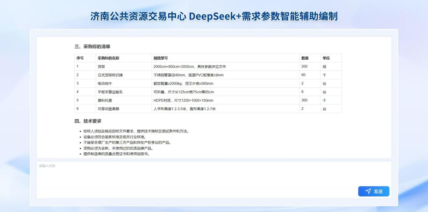428x212 pixels.
Task: Click the 规格型号 column header
Action: [160, 58]
